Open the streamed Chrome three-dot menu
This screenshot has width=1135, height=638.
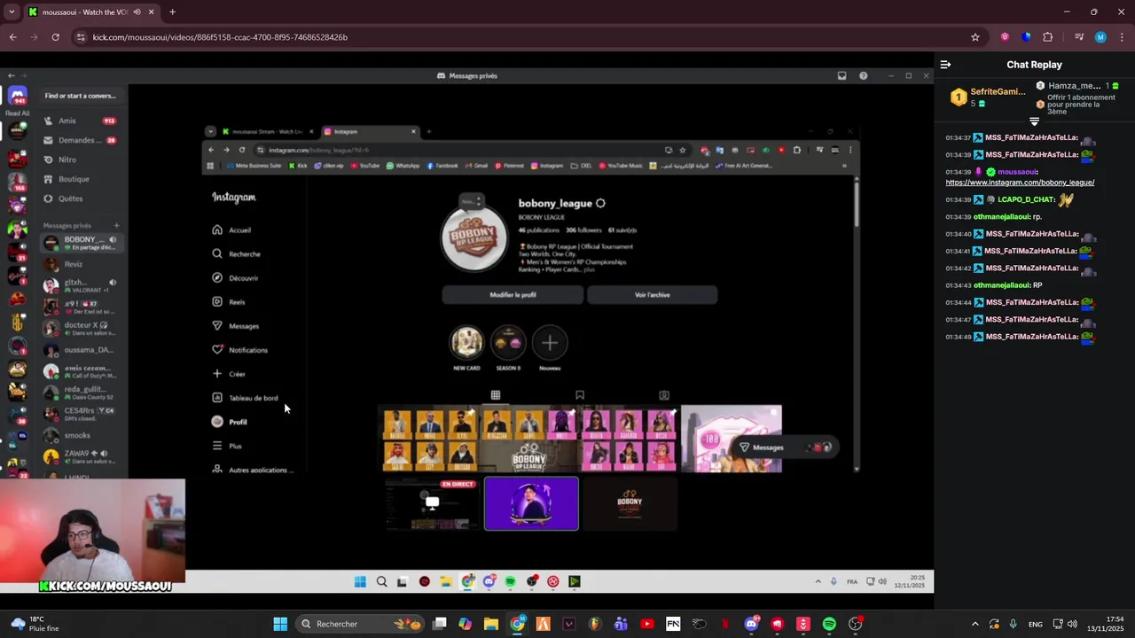tap(849, 150)
